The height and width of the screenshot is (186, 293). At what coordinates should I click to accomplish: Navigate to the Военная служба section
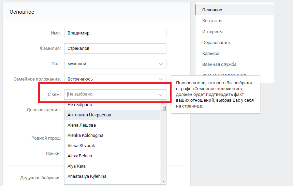219,65
